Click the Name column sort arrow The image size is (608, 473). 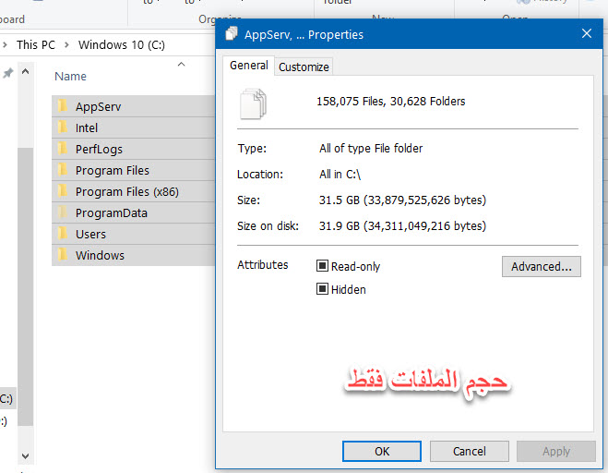click(x=181, y=64)
